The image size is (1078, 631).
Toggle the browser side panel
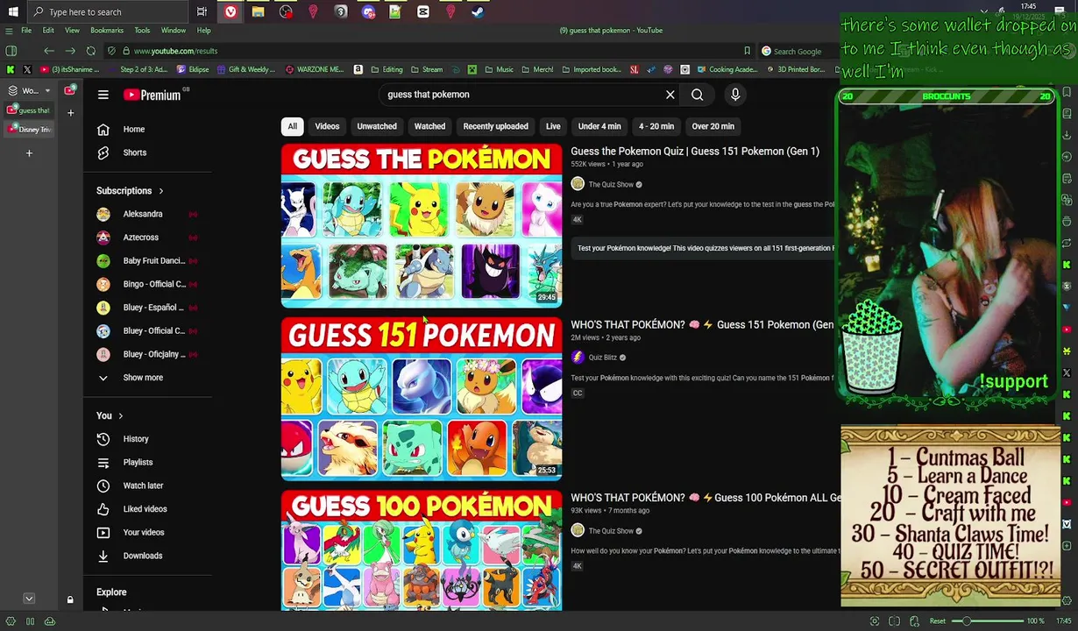pos(11,51)
